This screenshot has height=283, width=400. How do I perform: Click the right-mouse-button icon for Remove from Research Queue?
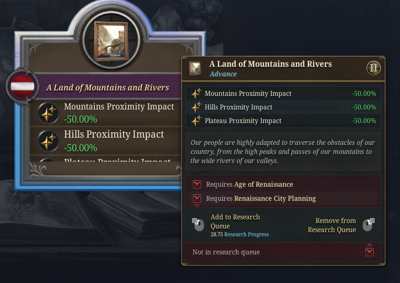pos(368,224)
